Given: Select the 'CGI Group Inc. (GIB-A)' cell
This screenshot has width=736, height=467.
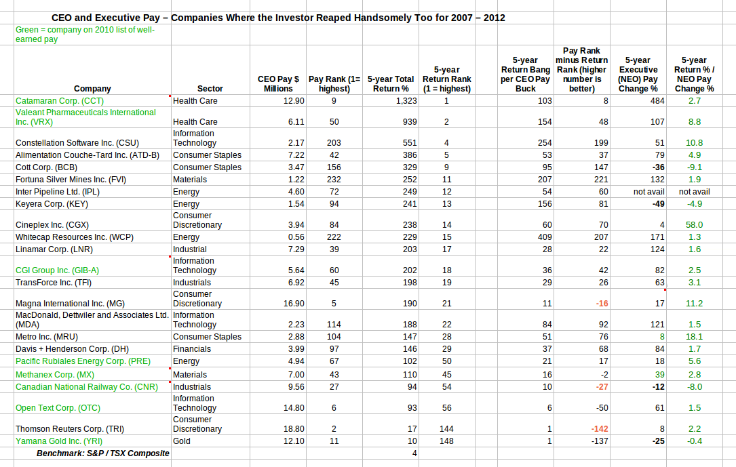Looking at the screenshot, I should (x=92, y=266).
